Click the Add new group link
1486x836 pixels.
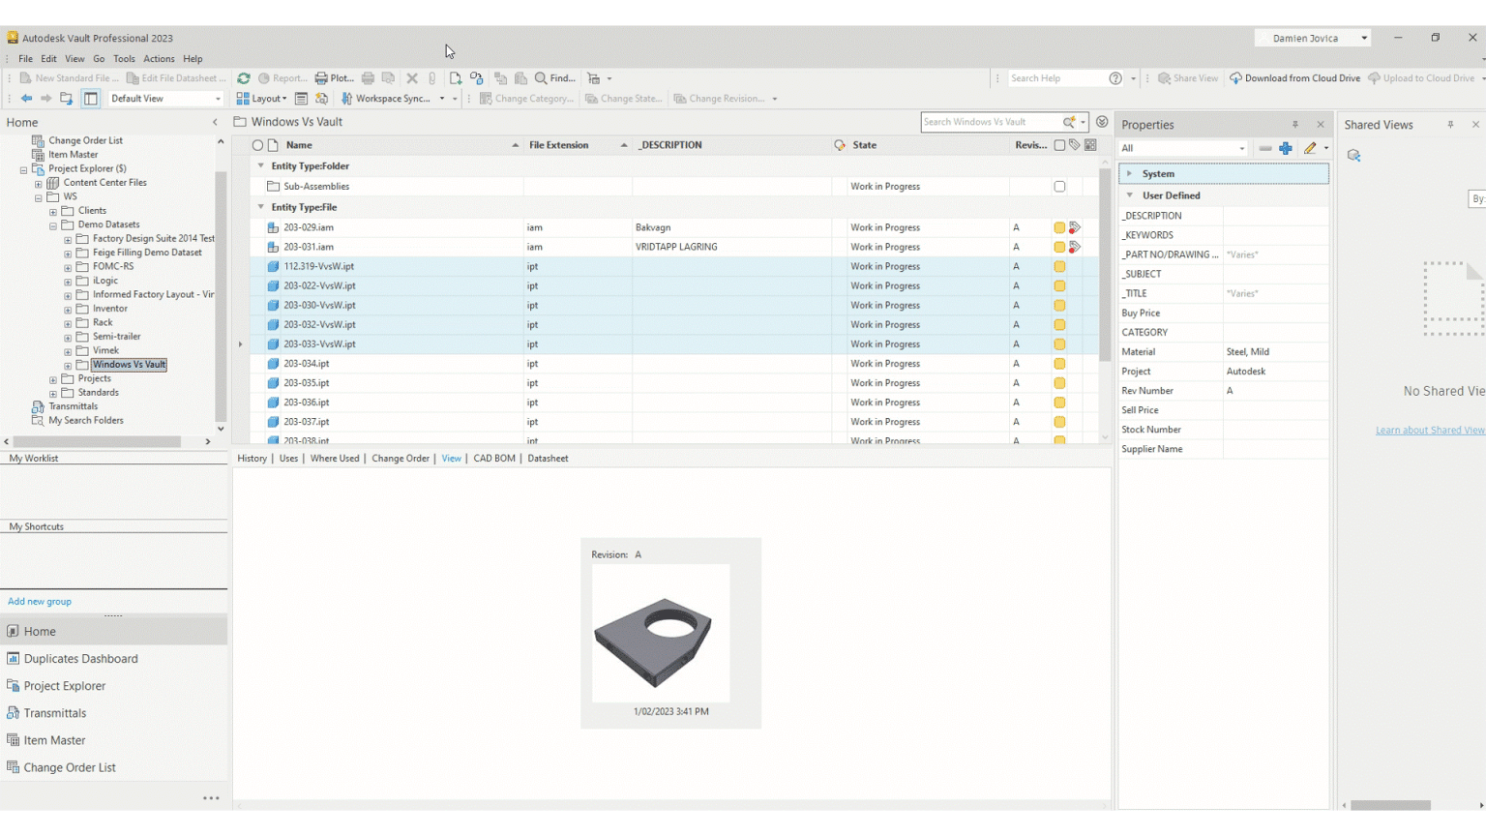(39, 601)
